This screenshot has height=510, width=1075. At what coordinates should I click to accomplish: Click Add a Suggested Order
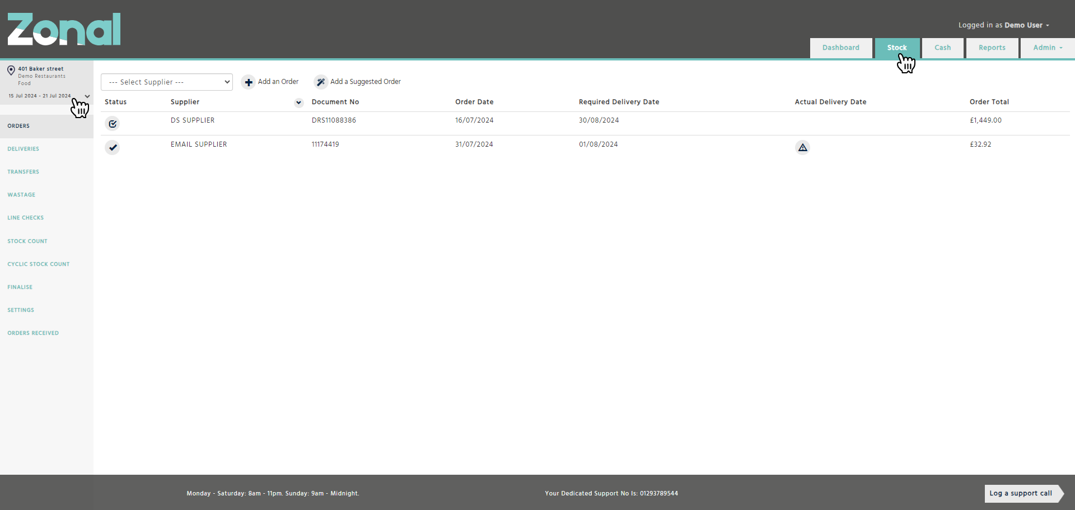(366, 82)
